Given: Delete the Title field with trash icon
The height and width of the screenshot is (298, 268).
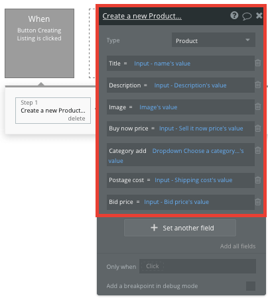Looking at the screenshot, I should click(x=258, y=63).
